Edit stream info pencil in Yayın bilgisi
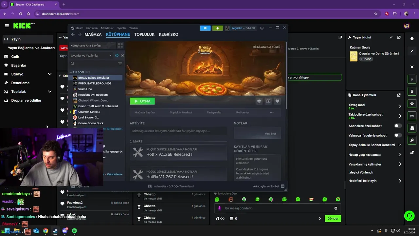The width and height of the screenshot is (419, 236). (x=391, y=37)
